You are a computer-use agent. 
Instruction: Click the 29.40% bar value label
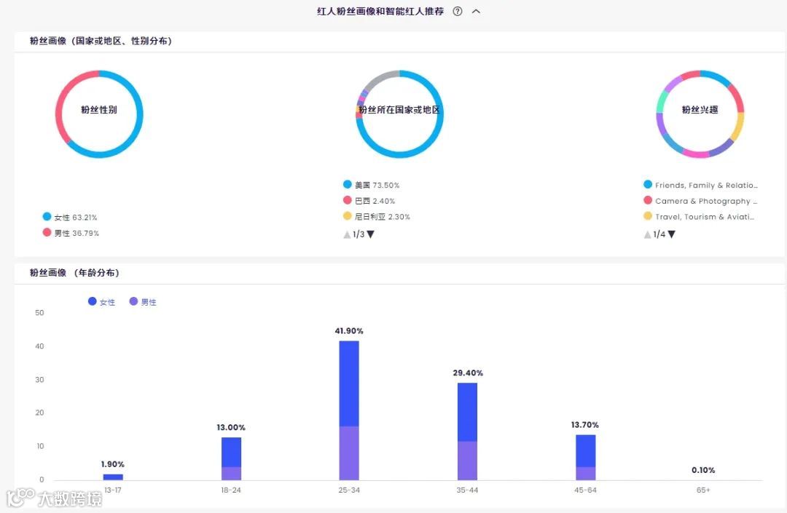(468, 373)
